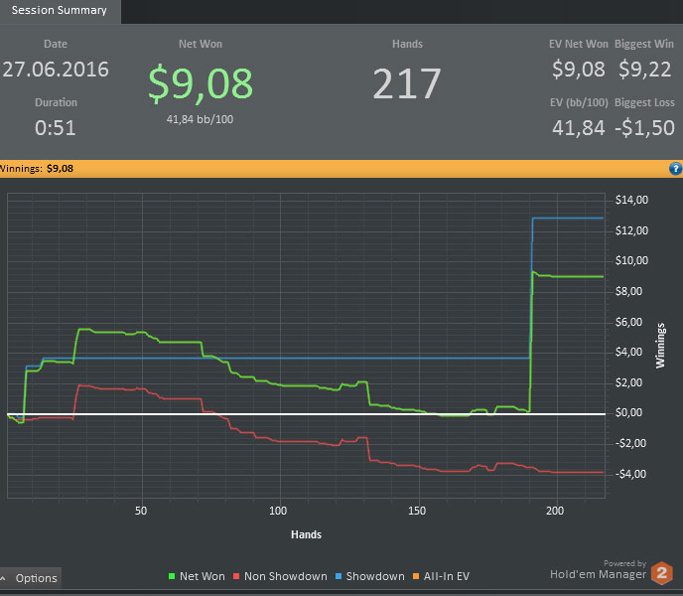Click the 200 x-axis tick label
Viewport: 683px width, 596px height.
[x=555, y=511]
